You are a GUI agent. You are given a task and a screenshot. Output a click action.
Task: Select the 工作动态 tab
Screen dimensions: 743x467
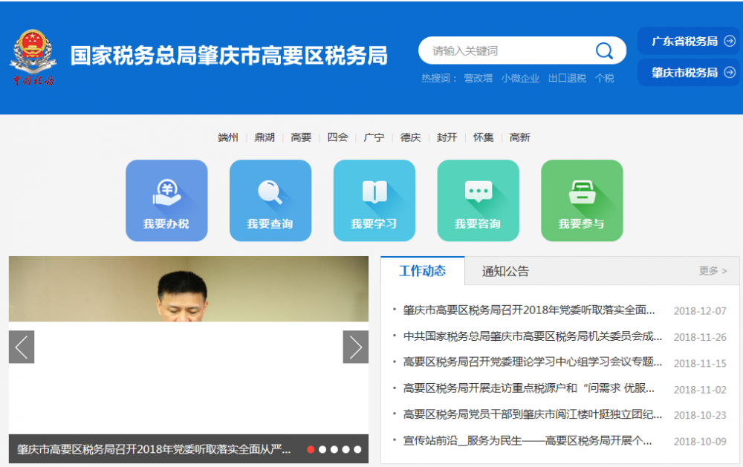(x=425, y=272)
